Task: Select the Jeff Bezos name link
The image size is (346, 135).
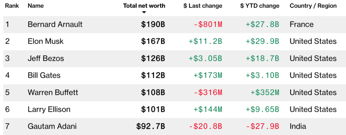Action: [x=46, y=58]
